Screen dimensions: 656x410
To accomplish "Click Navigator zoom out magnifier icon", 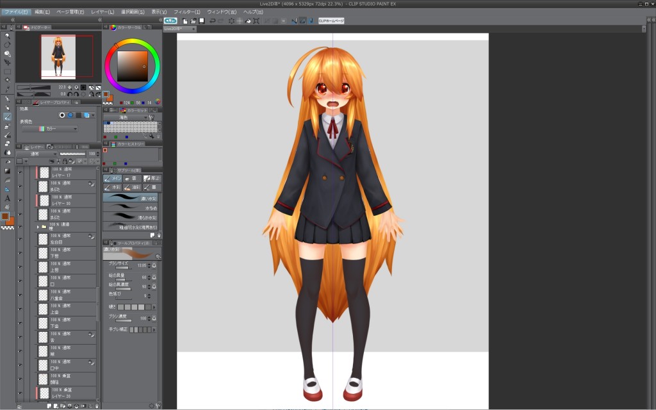I will tap(70, 87).
